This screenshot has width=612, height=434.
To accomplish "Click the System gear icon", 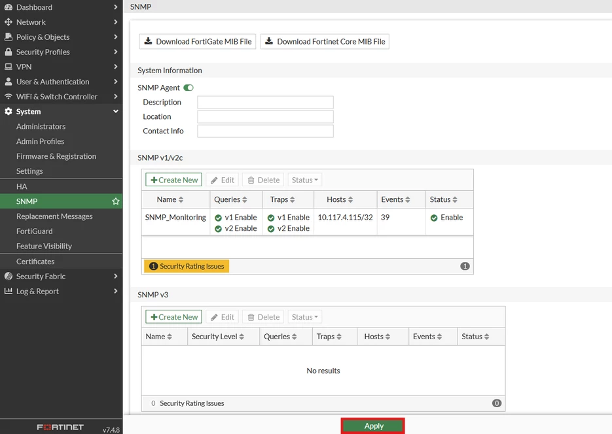I will 9,111.
